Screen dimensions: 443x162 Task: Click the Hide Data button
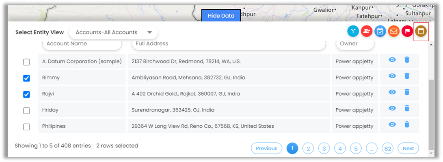click(x=221, y=16)
